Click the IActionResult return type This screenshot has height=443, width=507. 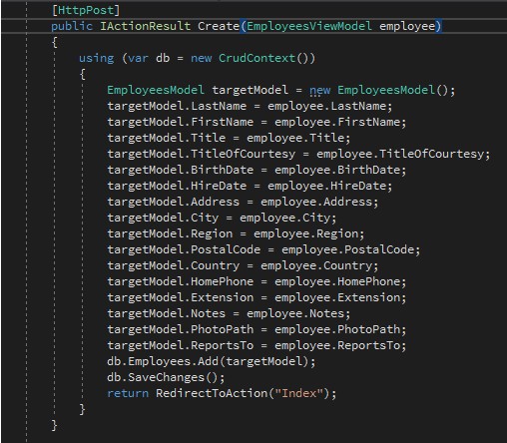click(x=146, y=26)
